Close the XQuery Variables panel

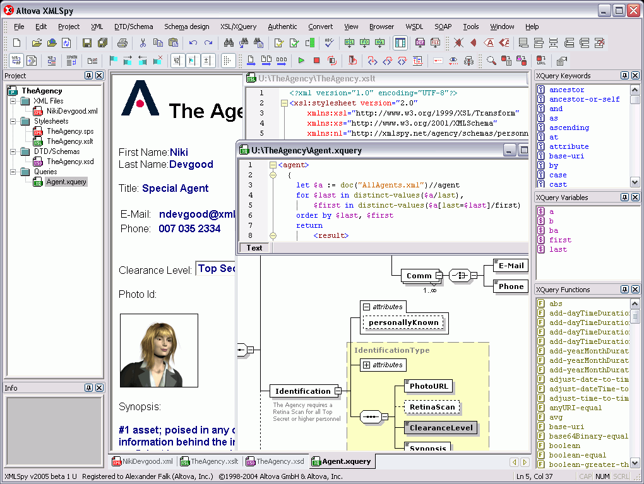pos(635,198)
